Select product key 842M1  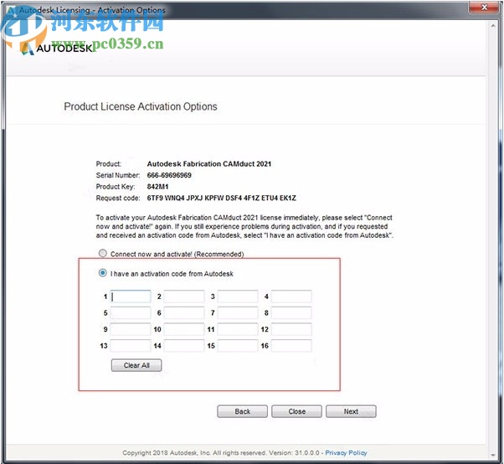157,187
